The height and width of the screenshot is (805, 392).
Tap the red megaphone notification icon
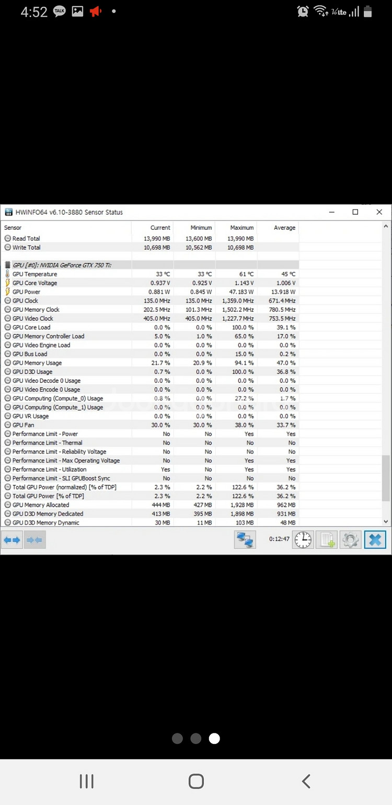(95, 11)
